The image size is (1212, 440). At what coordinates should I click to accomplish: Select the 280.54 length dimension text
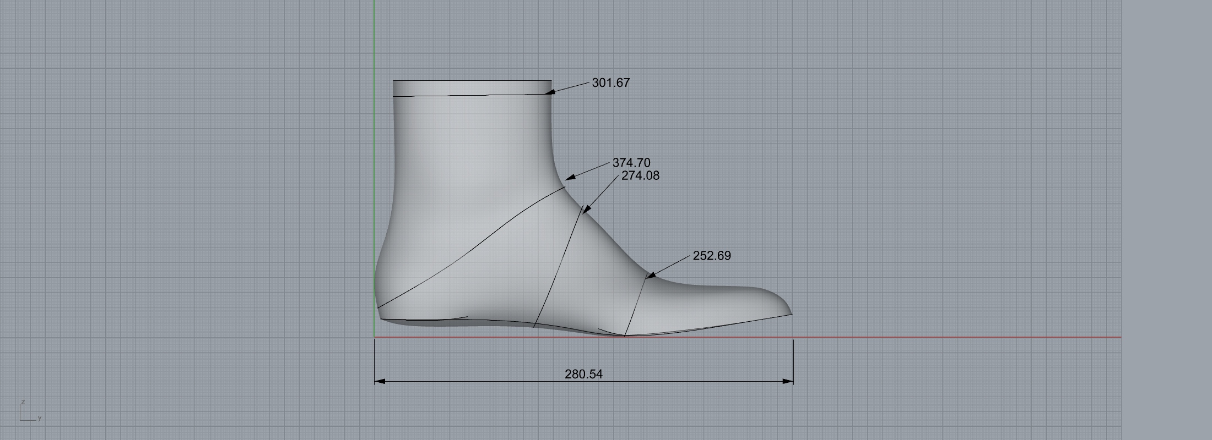point(583,374)
